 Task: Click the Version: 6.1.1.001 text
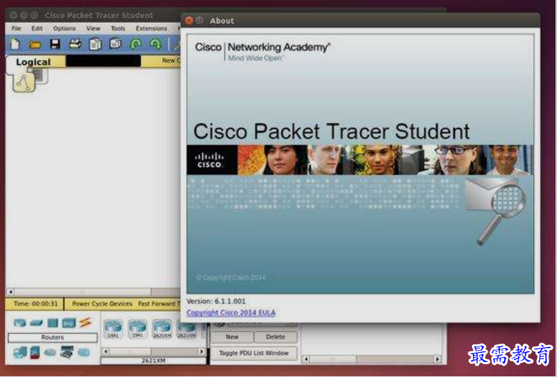(x=216, y=301)
